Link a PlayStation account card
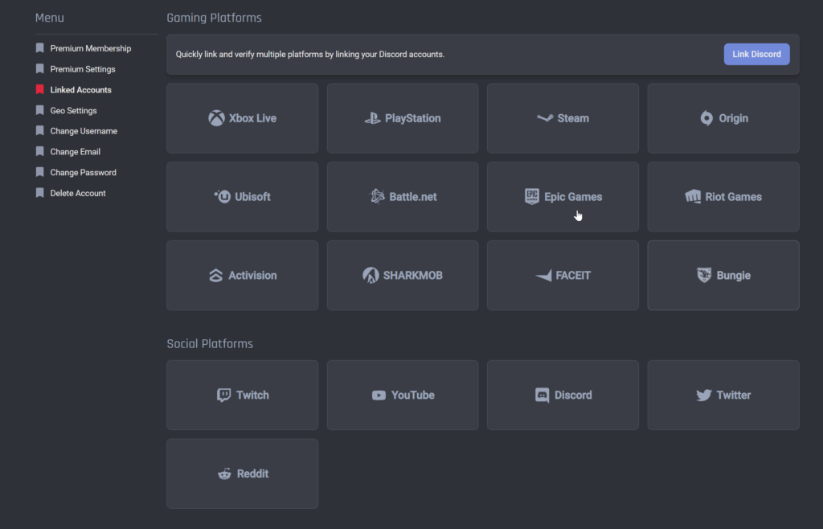This screenshot has height=529, width=823. click(403, 118)
